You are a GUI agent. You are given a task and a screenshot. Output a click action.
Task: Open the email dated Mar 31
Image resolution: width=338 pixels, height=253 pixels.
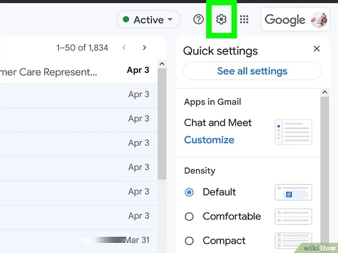pyautogui.click(x=78, y=240)
